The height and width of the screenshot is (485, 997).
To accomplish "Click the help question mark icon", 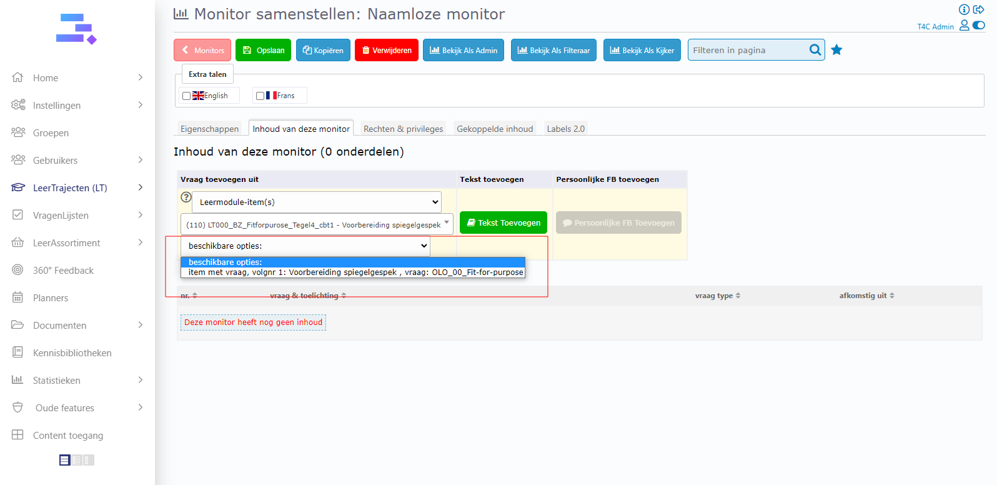I will pos(186,197).
